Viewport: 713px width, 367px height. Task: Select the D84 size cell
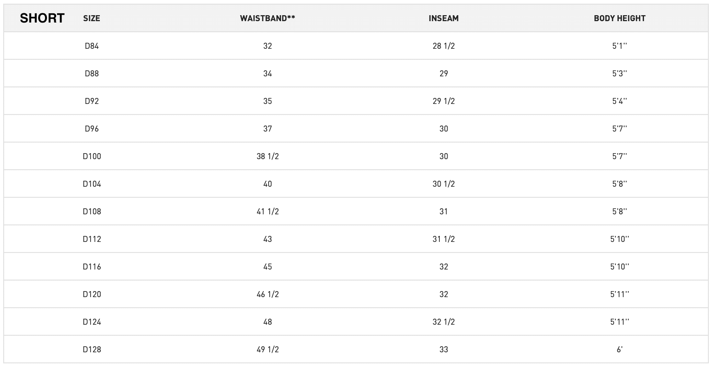(92, 46)
